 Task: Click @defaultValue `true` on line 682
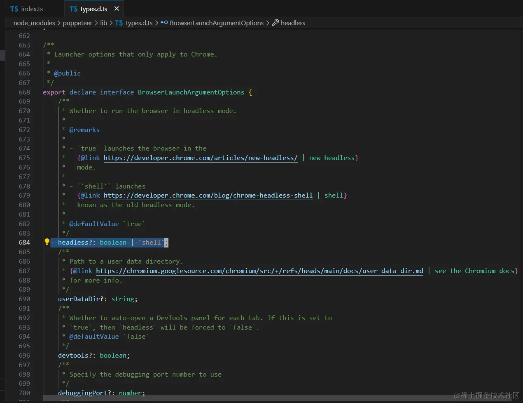coord(107,224)
